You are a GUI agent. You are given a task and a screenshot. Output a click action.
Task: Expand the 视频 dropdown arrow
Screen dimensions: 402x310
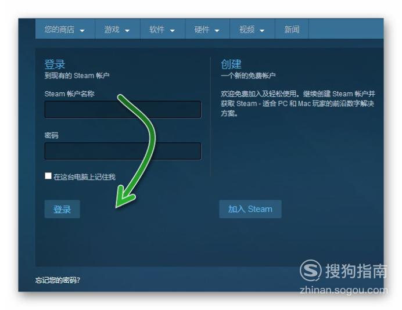(x=262, y=31)
